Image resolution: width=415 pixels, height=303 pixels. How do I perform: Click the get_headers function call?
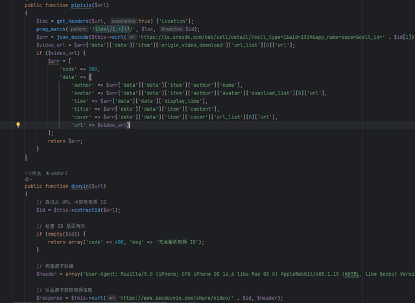tap(73, 21)
